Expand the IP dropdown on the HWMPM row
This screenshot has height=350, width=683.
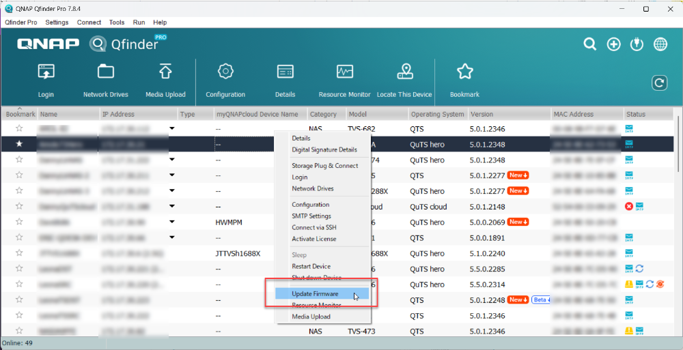coord(172,222)
